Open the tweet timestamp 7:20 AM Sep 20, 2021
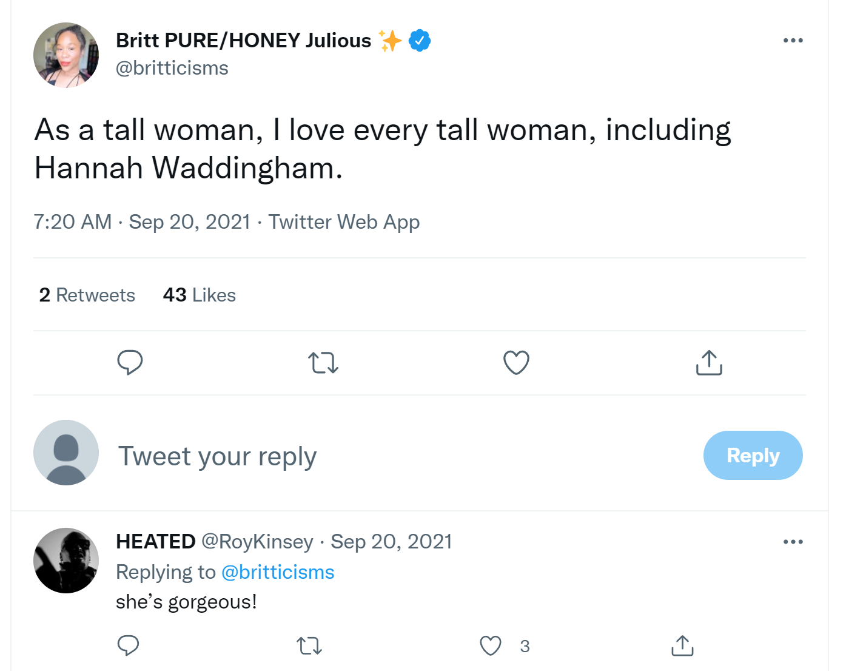Image resolution: width=846 pixels, height=671 pixels. [x=142, y=222]
